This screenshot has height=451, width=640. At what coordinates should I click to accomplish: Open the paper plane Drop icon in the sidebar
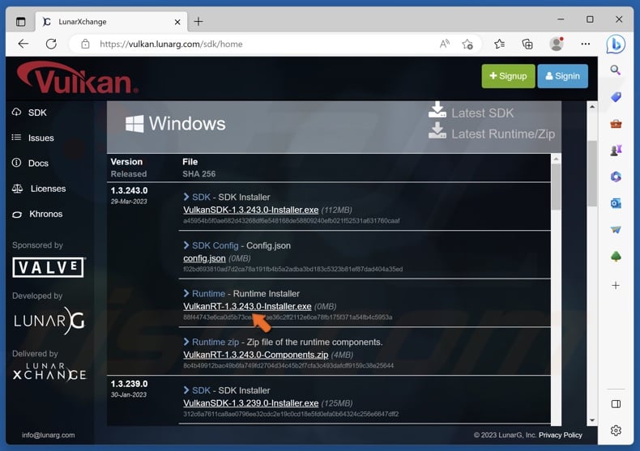click(616, 230)
